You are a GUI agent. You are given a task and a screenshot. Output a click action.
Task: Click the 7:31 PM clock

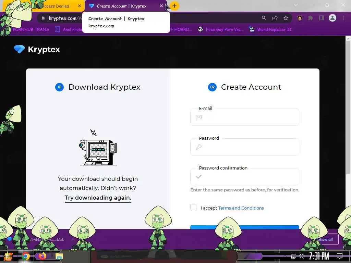click(x=319, y=256)
